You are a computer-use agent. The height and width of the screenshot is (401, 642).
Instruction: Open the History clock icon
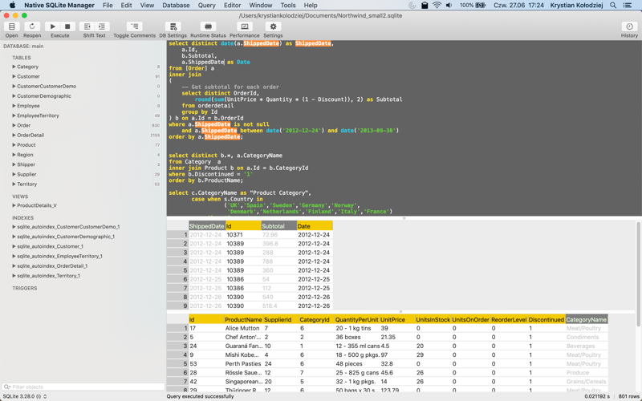pos(629,27)
